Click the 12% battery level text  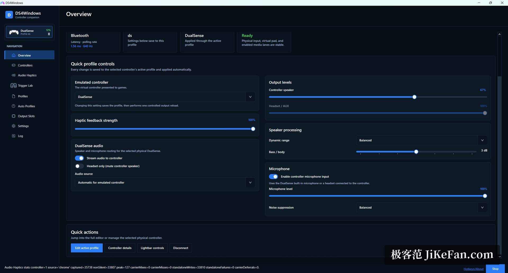48,30
